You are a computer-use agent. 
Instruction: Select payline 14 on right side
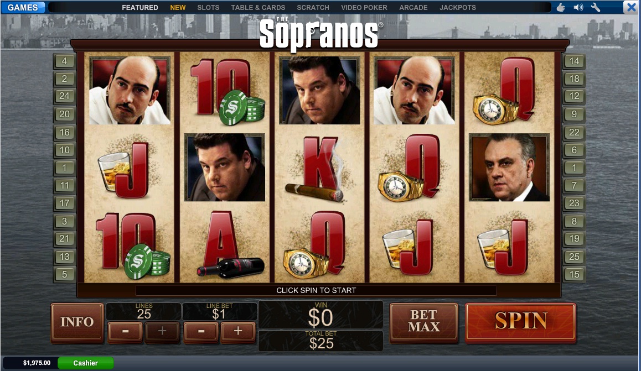[574, 61]
